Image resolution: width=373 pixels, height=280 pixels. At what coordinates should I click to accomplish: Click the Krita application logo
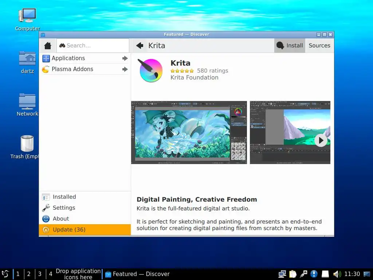click(150, 70)
